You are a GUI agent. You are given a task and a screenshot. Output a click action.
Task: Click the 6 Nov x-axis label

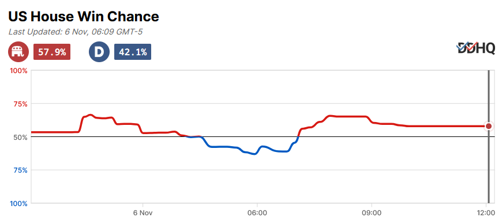click(x=143, y=212)
